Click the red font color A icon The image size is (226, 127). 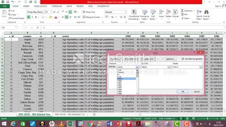click(x=56, y=17)
